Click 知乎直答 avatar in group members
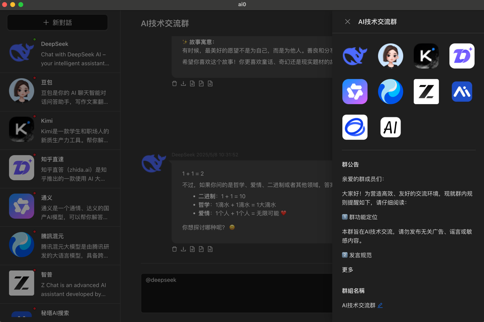 coord(462,56)
